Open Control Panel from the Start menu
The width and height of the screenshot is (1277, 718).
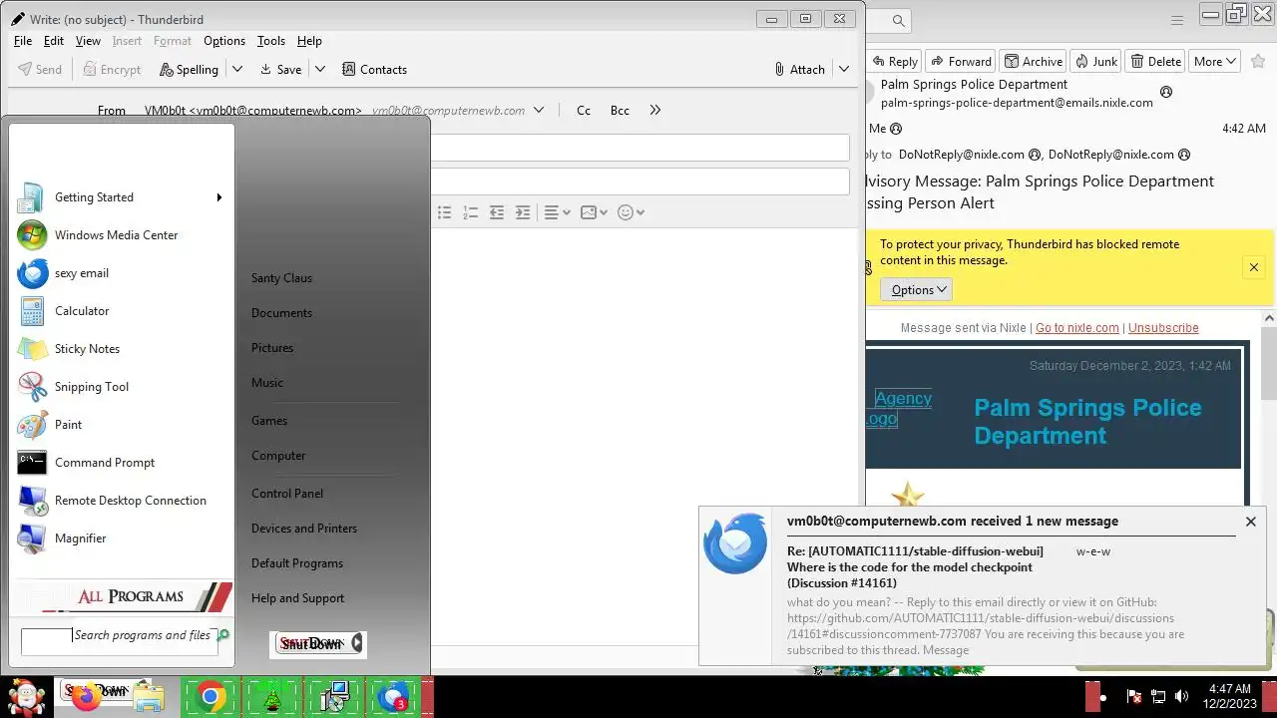[x=287, y=494]
